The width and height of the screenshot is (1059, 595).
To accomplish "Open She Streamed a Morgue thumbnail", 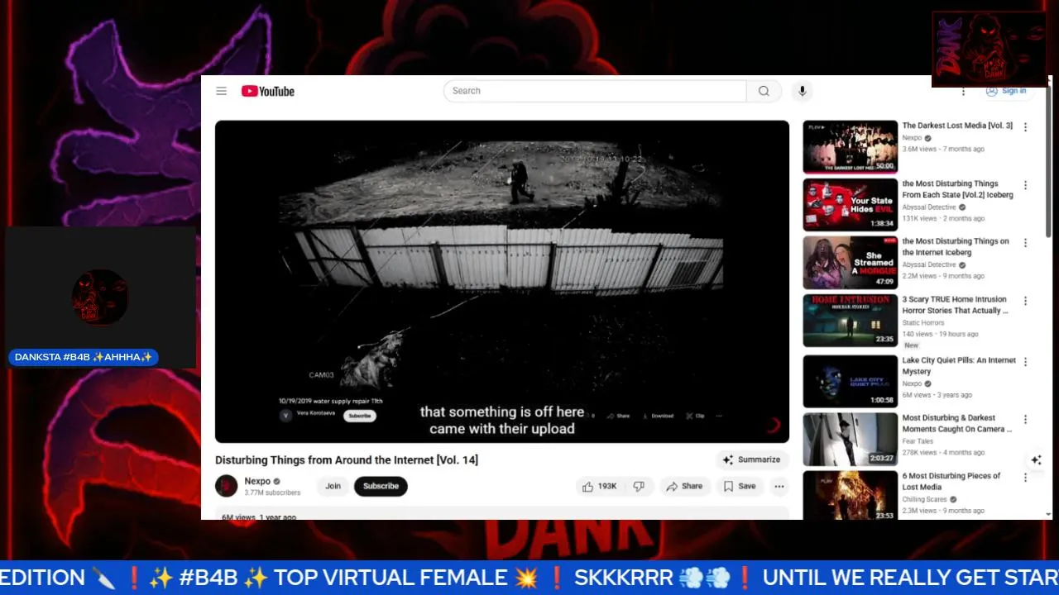I will pos(850,263).
